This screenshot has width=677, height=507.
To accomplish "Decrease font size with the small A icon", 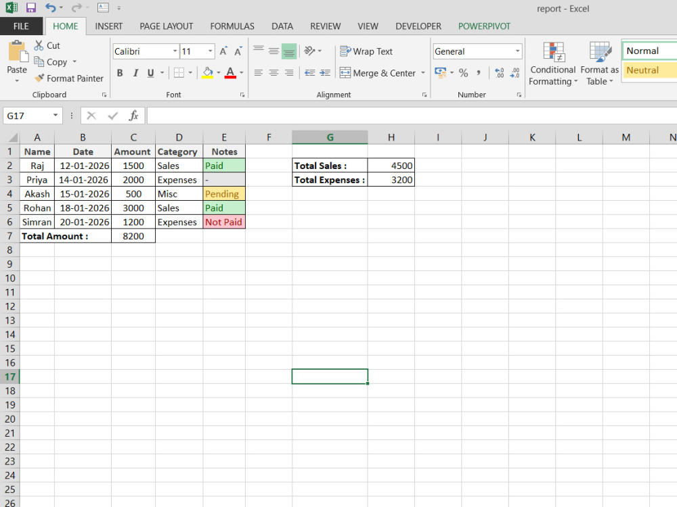I will point(238,51).
